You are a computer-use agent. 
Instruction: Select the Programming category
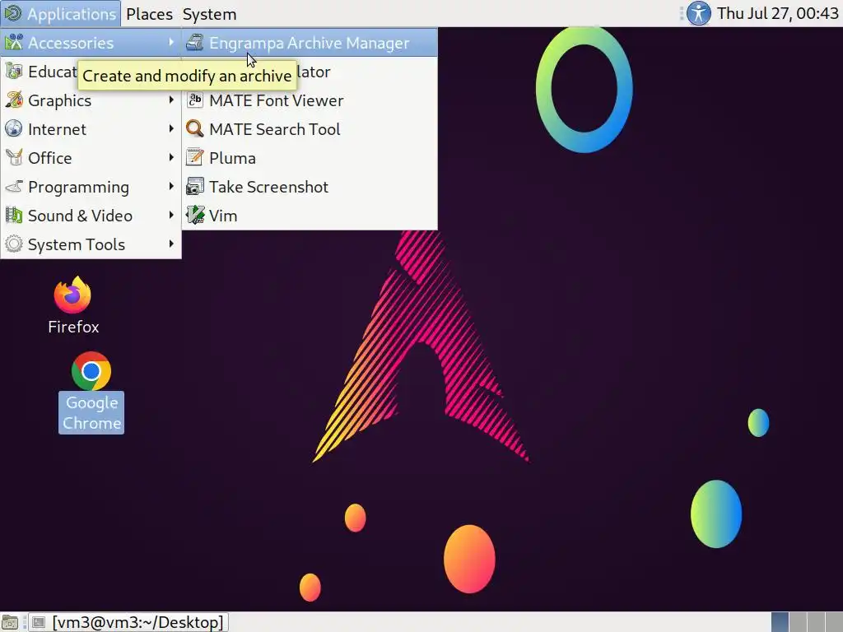91,187
